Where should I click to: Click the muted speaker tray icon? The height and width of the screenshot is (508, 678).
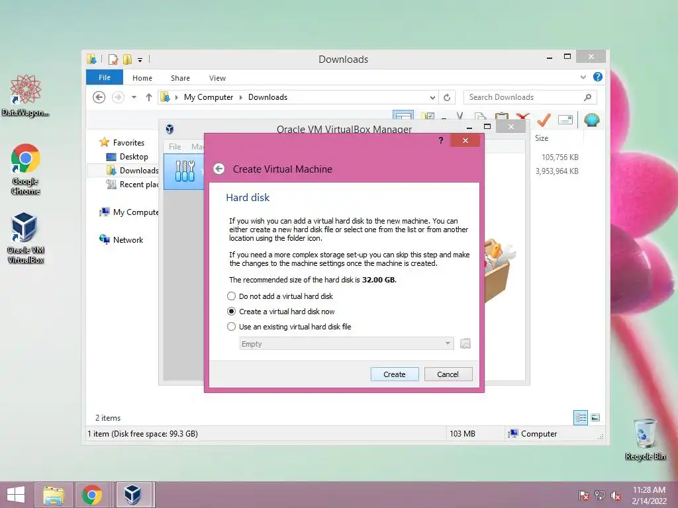(616, 495)
